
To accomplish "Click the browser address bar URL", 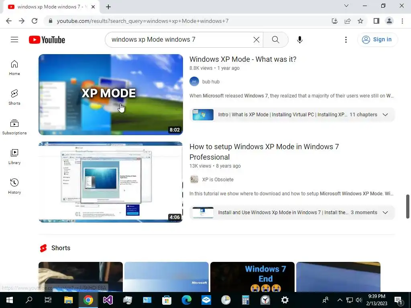I will [142, 21].
